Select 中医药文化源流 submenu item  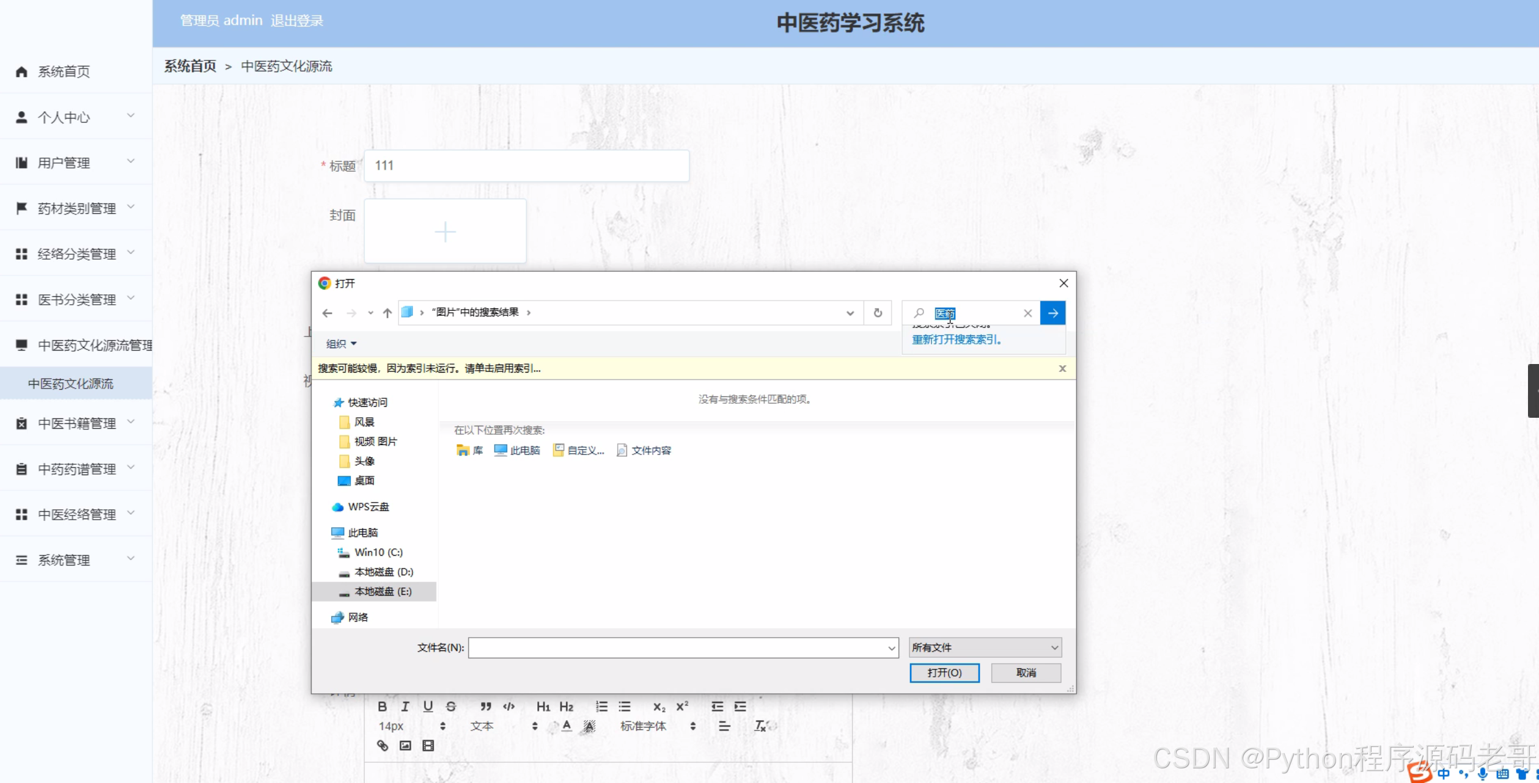coord(71,384)
